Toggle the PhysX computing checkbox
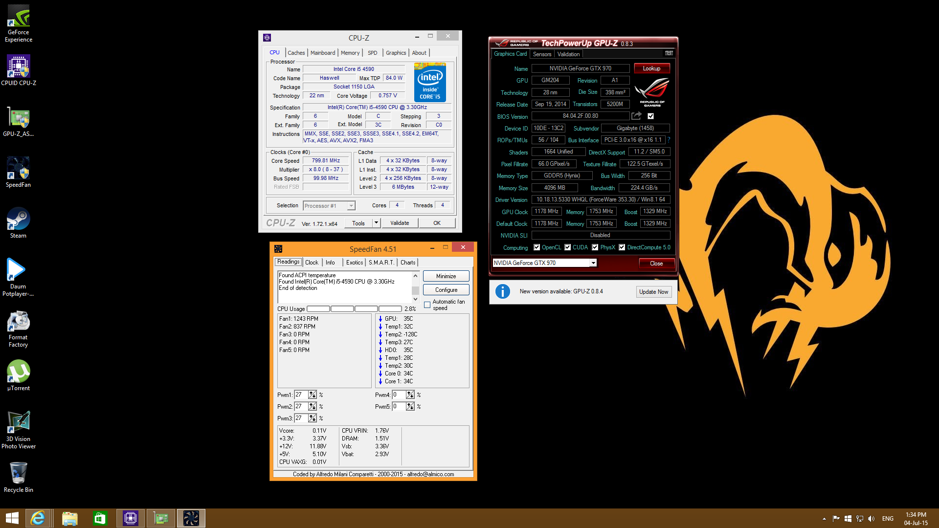 point(595,247)
